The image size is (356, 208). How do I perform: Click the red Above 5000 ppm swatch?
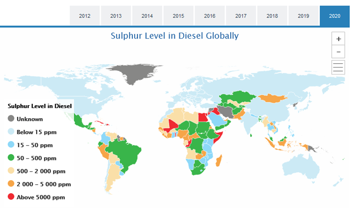[x=11, y=197]
